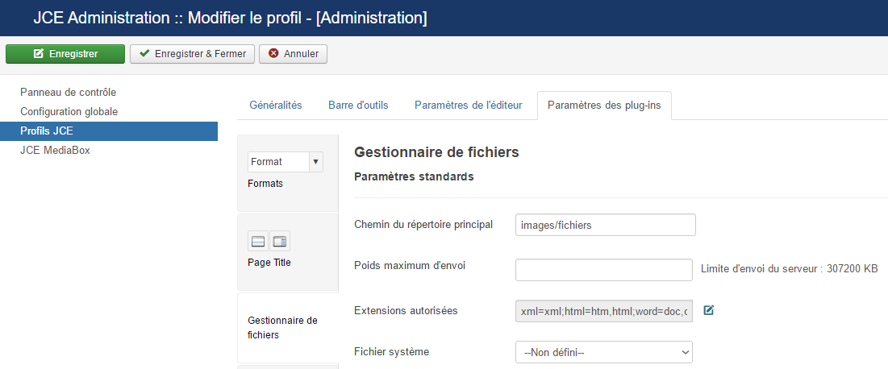
Task: Open the Barre d'outils tab
Action: coord(358,106)
